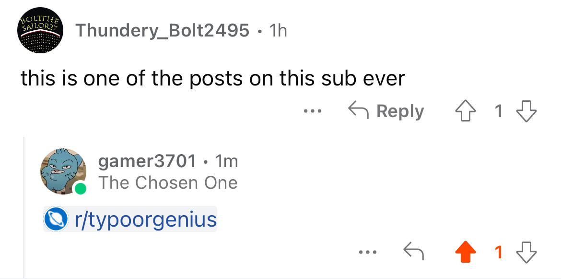Viewport: 561px width, 279px height.
Task: Click the 1m timestamp on the reply
Action: [226, 161]
